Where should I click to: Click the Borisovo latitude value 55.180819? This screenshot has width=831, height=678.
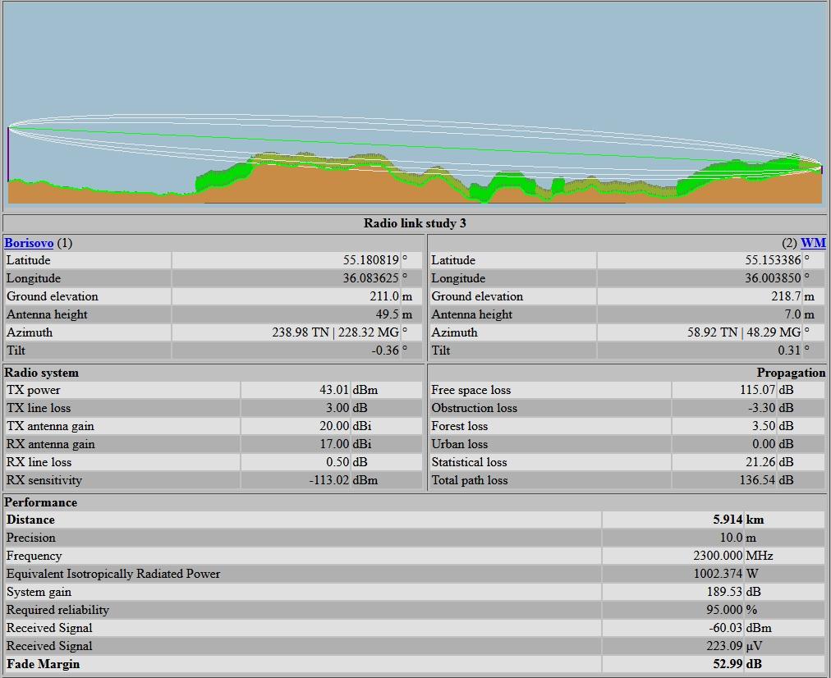coord(370,260)
